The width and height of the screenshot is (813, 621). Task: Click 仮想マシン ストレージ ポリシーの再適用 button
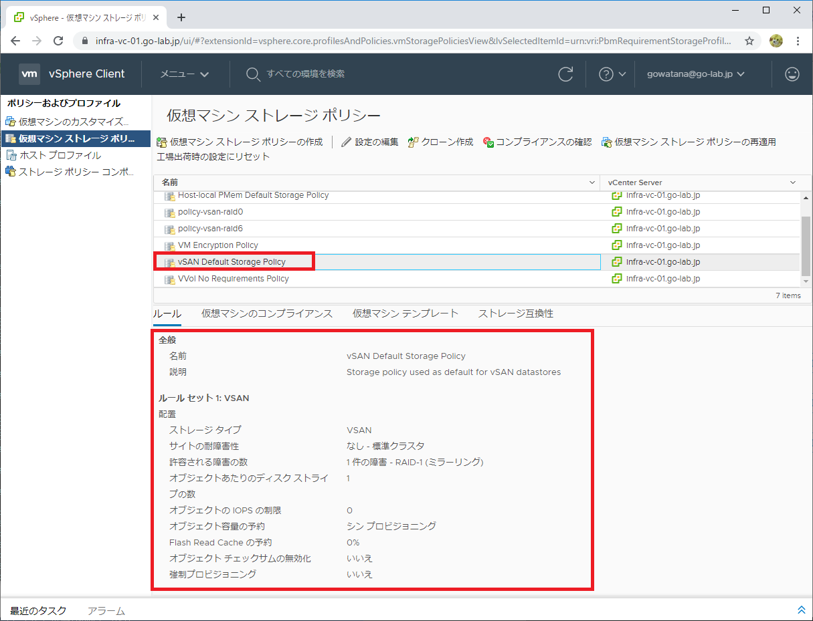pyautogui.click(x=689, y=142)
